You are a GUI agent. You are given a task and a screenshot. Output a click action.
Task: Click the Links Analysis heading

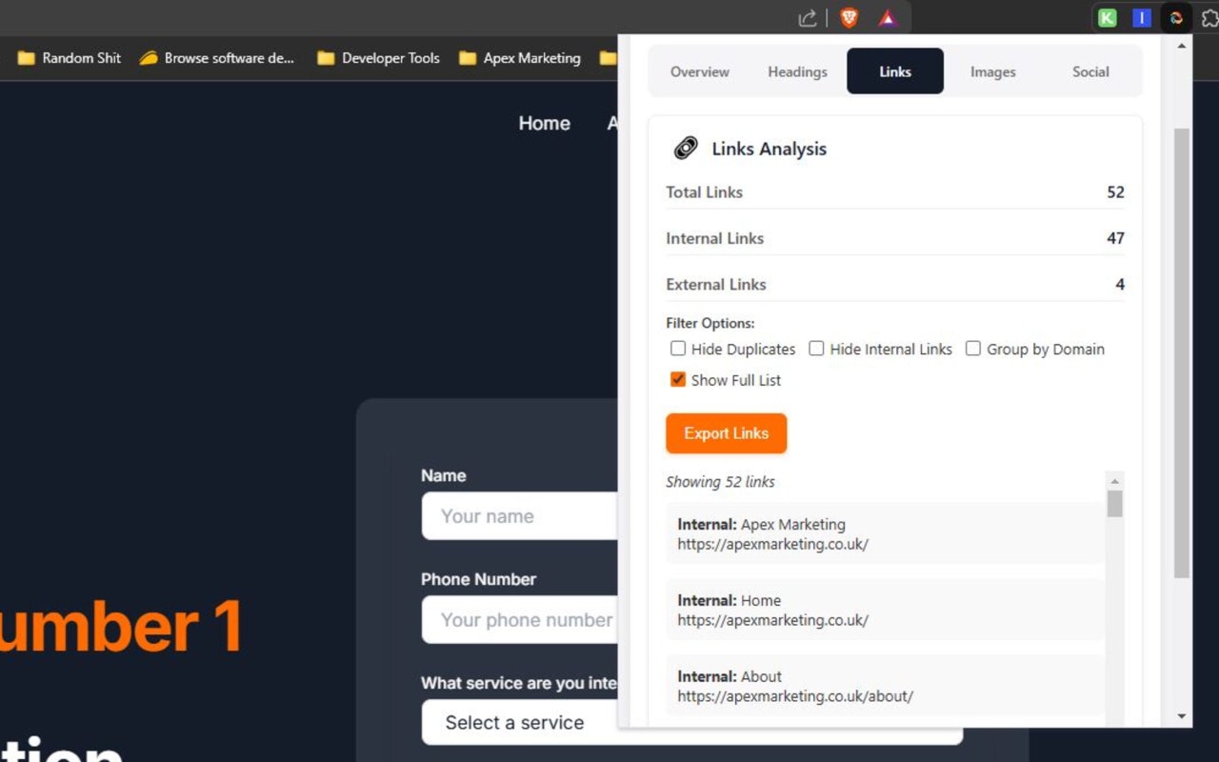[x=769, y=149]
